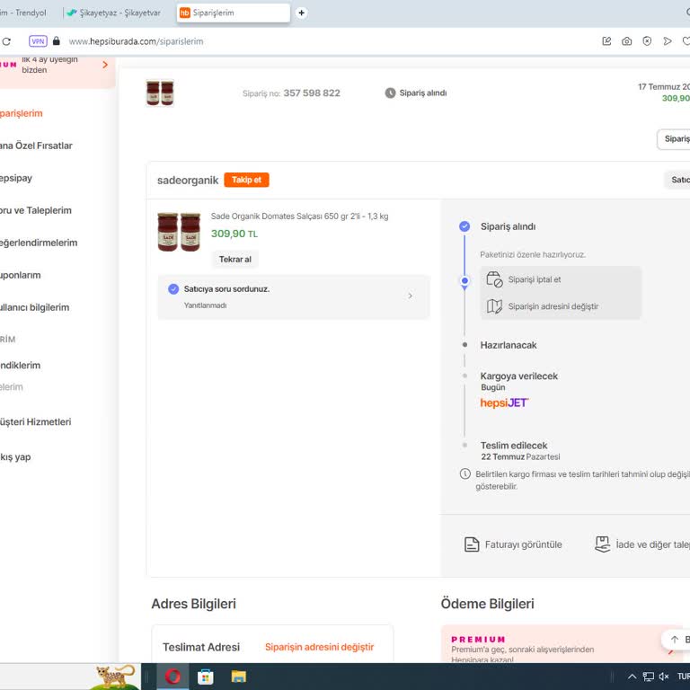Click the reload page button
Image resolution: width=690 pixels, height=690 pixels.
click(x=7, y=41)
